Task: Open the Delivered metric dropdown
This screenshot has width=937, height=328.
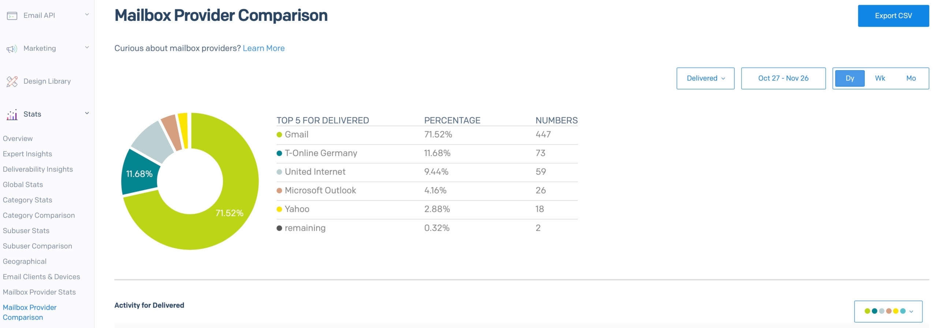Action: (705, 78)
